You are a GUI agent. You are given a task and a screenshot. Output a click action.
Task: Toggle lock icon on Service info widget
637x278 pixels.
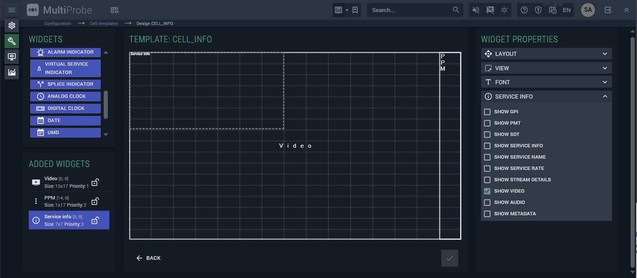tap(95, 220)
